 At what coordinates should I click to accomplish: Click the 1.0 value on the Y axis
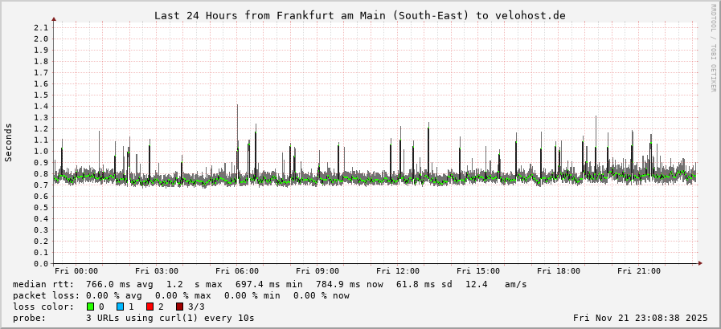pyautogui.click(x=41, y=151)
